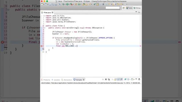
Task: Minimize the Console view
Action: (136, 79)
